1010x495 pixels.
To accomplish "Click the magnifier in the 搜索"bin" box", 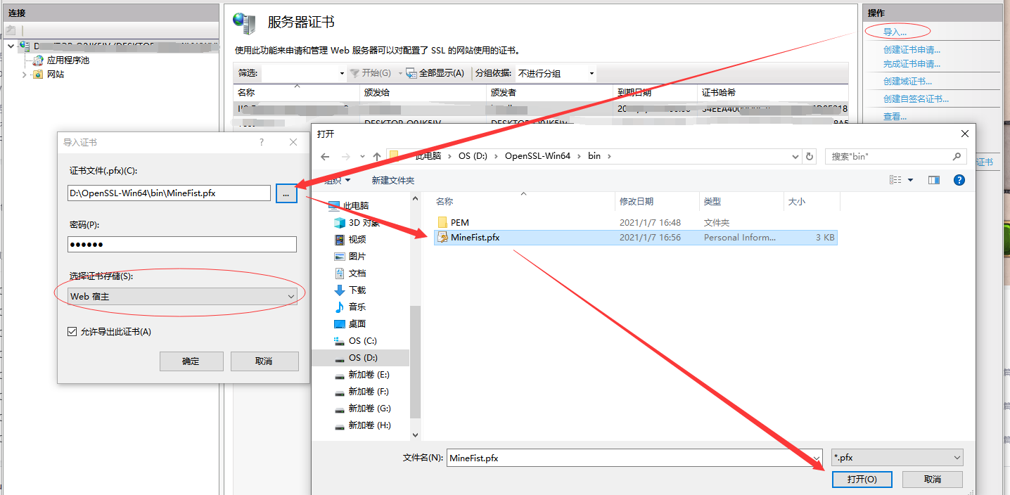I will 955,155.
